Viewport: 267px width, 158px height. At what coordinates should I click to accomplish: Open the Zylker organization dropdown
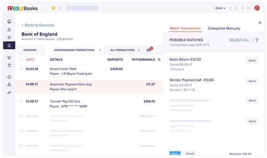[x=220, y=8]
